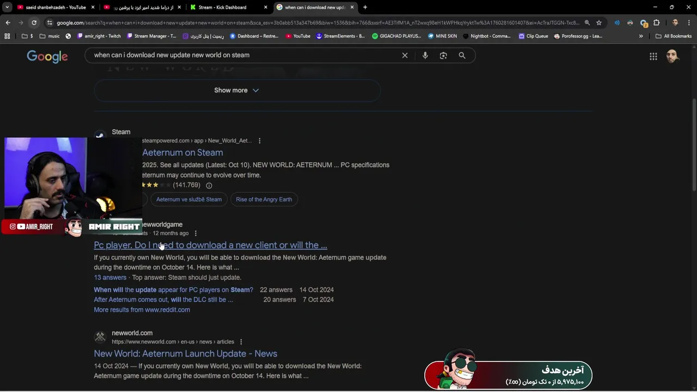
Task: Open 'When will the update appear' link
Action: click(x=173, y=290)
